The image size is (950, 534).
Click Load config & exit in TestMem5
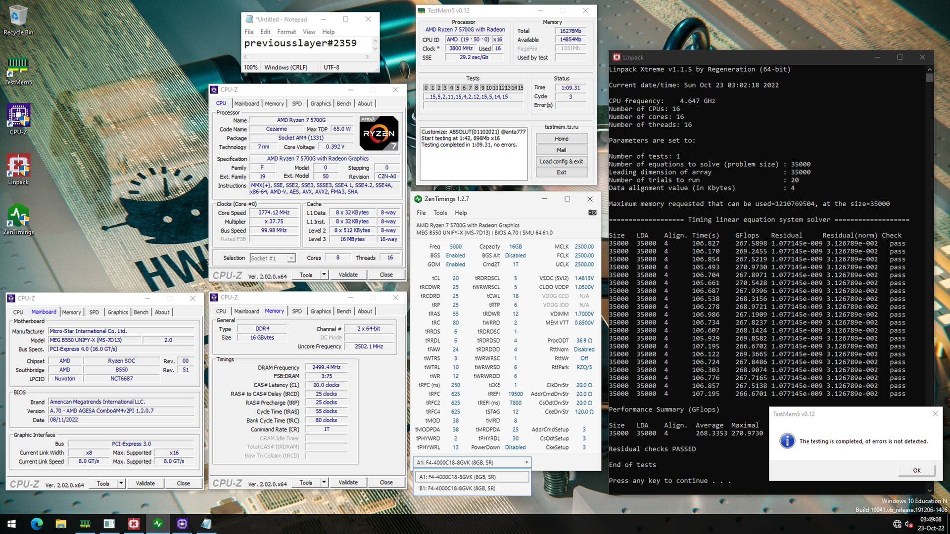click(x=561, y=162)
